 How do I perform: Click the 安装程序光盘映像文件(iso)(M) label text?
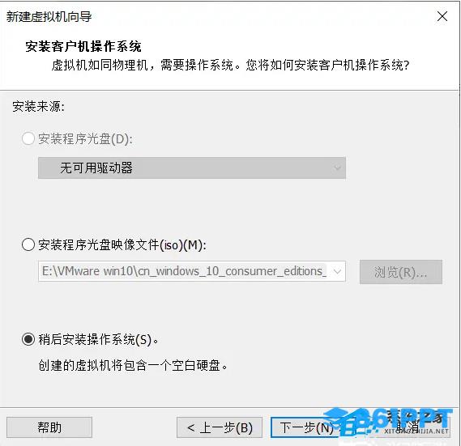pyautogui.click(x=122, y=244)
